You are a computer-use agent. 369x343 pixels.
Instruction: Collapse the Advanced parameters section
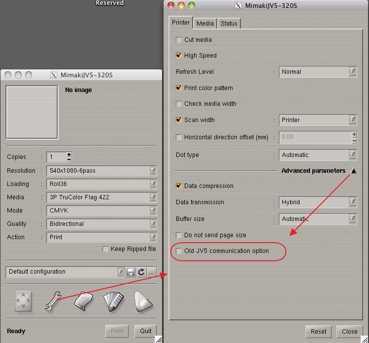(x=354, y=171)
